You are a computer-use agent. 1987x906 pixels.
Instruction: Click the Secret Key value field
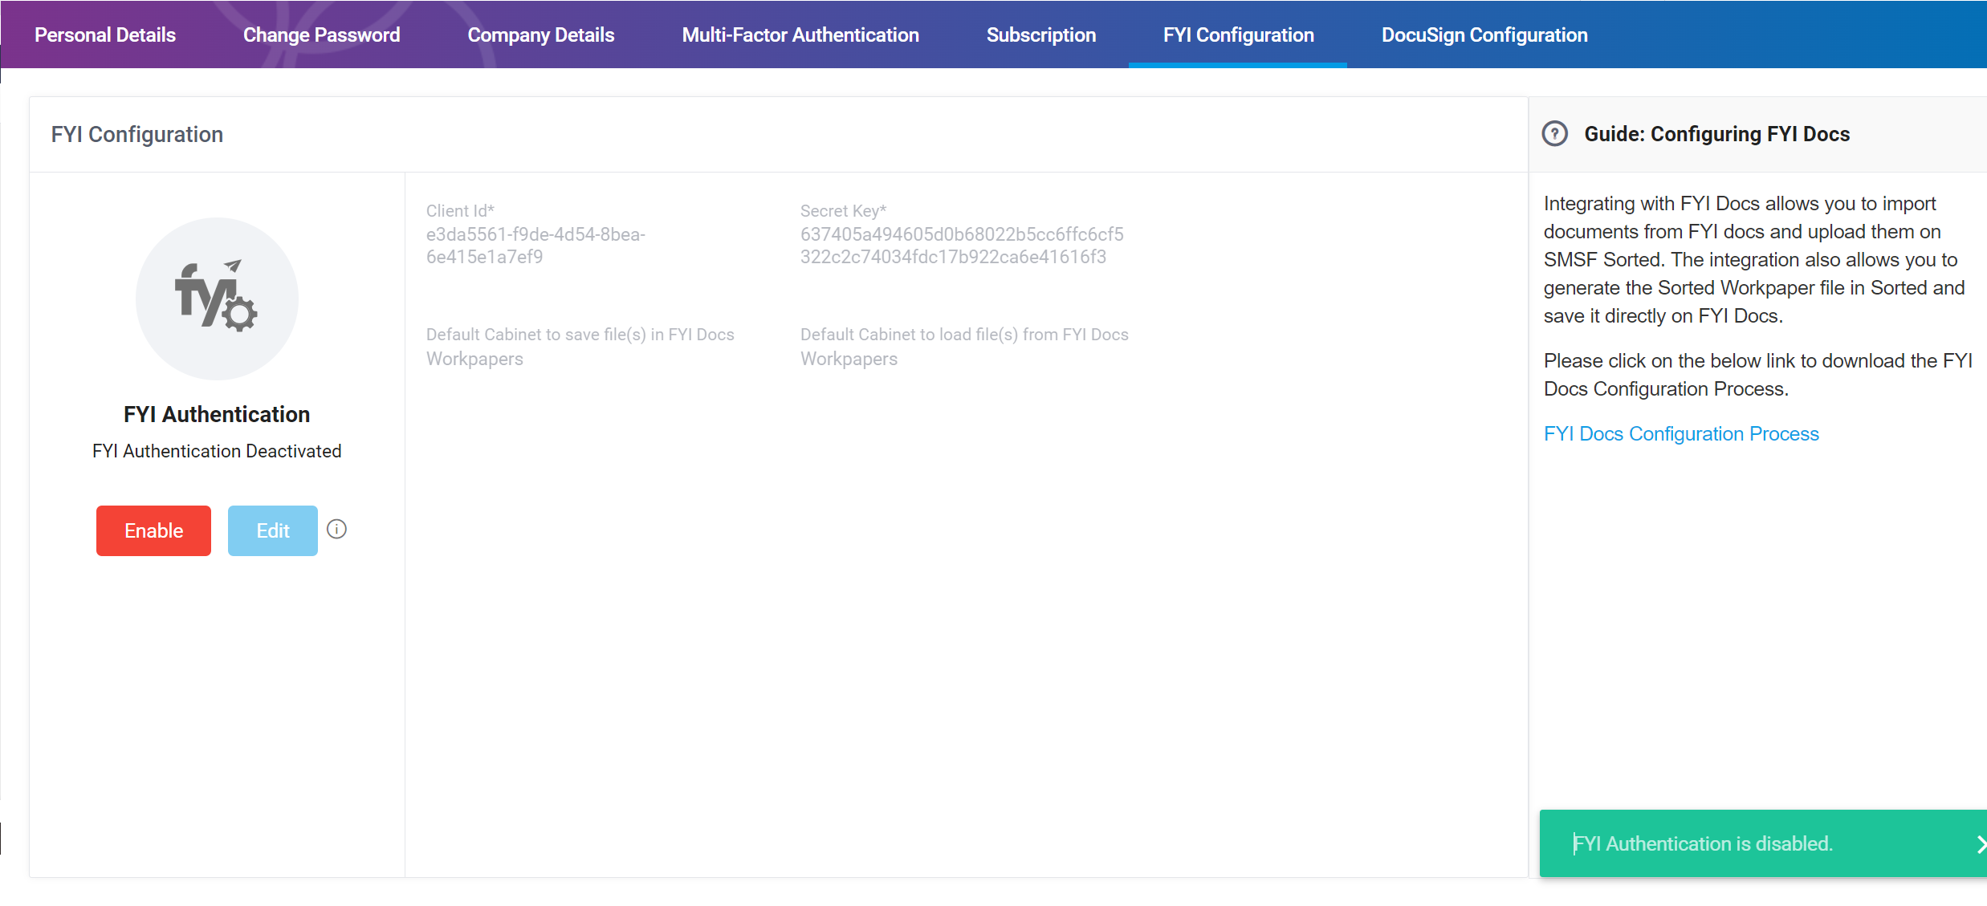tap(962, 246)
